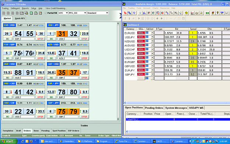Viewport: 230px width, 144px height.
Task: Toggle the Partial Fill checkbox
Action: [x=46, y=13]
